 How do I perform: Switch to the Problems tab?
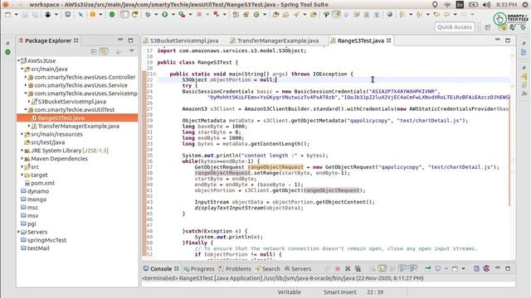[x=235, y=269]
